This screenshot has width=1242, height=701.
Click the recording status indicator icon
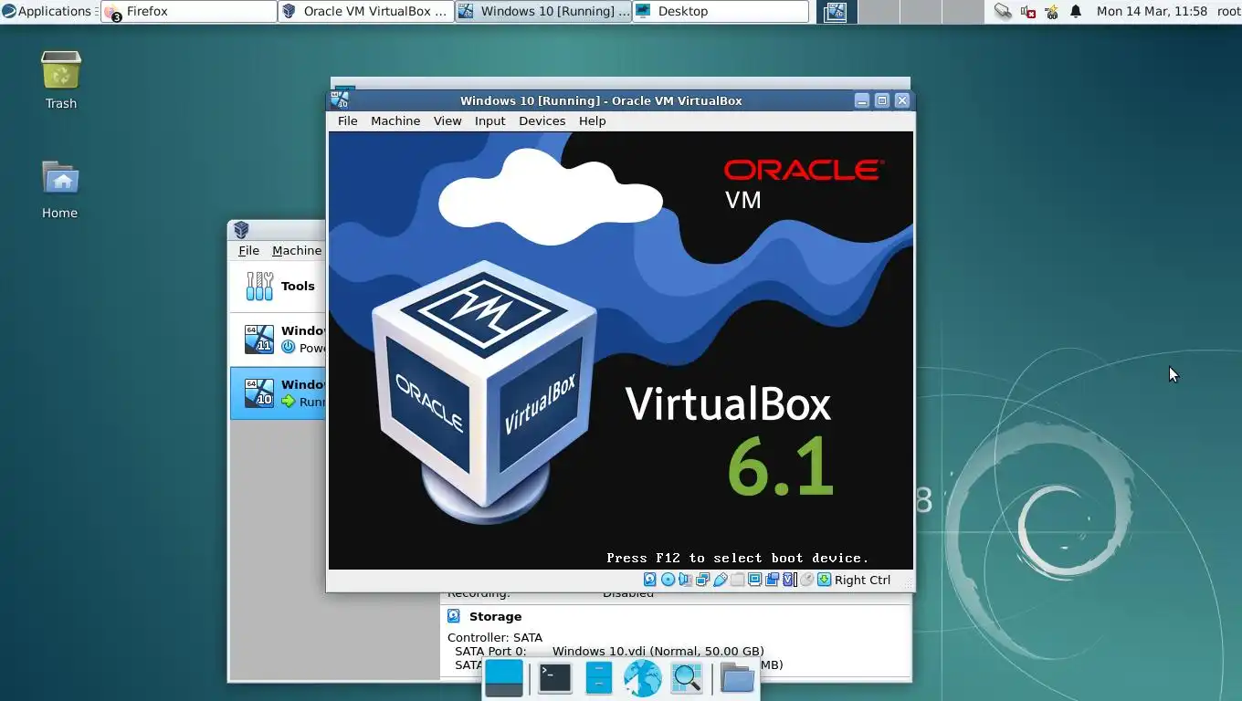coord(772,580)
